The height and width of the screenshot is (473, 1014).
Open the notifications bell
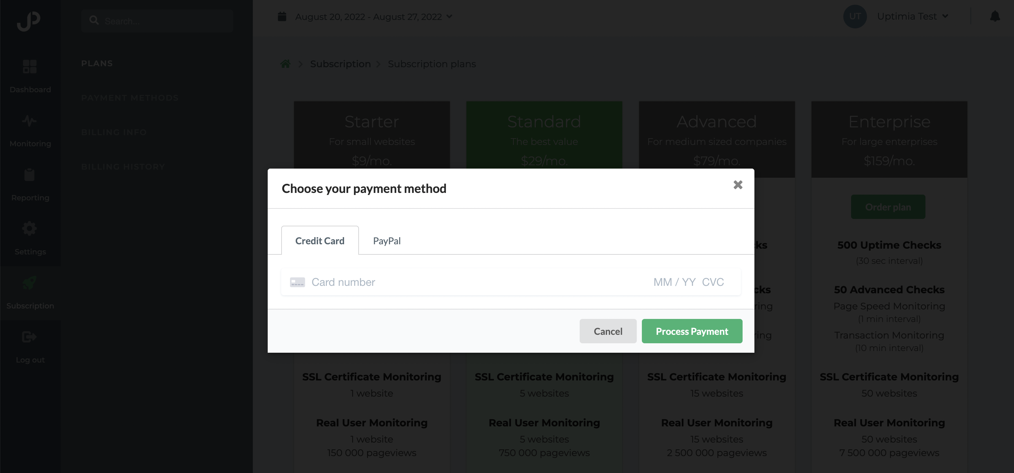pos(995,16)
